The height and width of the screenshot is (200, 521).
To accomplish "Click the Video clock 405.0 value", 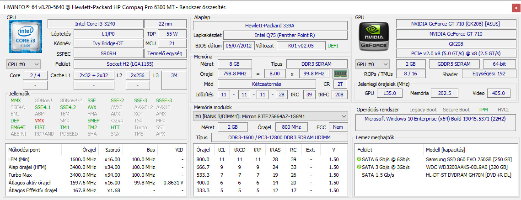I will tap(499, 93).
